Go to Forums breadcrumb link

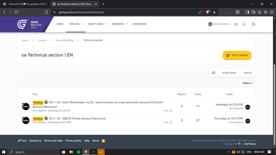point(42,40)
